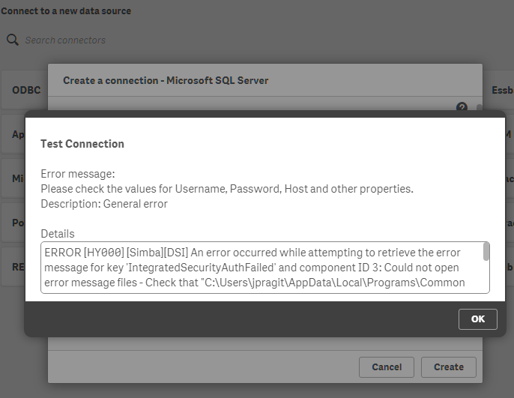This screenshot has width=514, height=398.
Task: Click the Test Connection dialog heading
Action: point(82,144)
